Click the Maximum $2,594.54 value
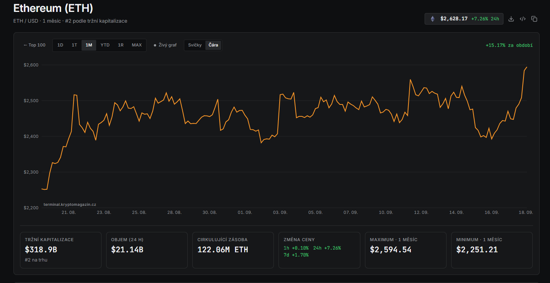The width and height of the screenshot is (550, 283). coord(391,250)
